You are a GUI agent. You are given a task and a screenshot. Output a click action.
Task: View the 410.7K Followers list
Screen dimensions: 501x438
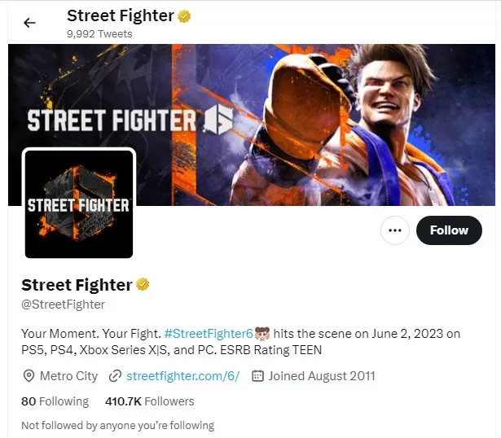(150, 401)
